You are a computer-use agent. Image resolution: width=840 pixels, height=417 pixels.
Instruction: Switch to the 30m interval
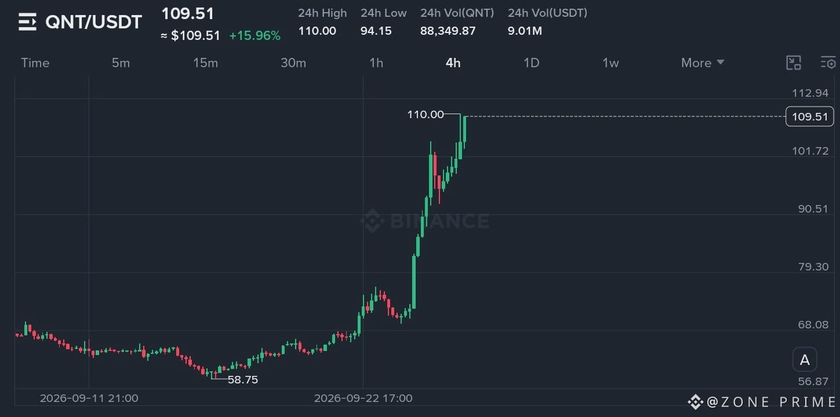tap(293, 63)
